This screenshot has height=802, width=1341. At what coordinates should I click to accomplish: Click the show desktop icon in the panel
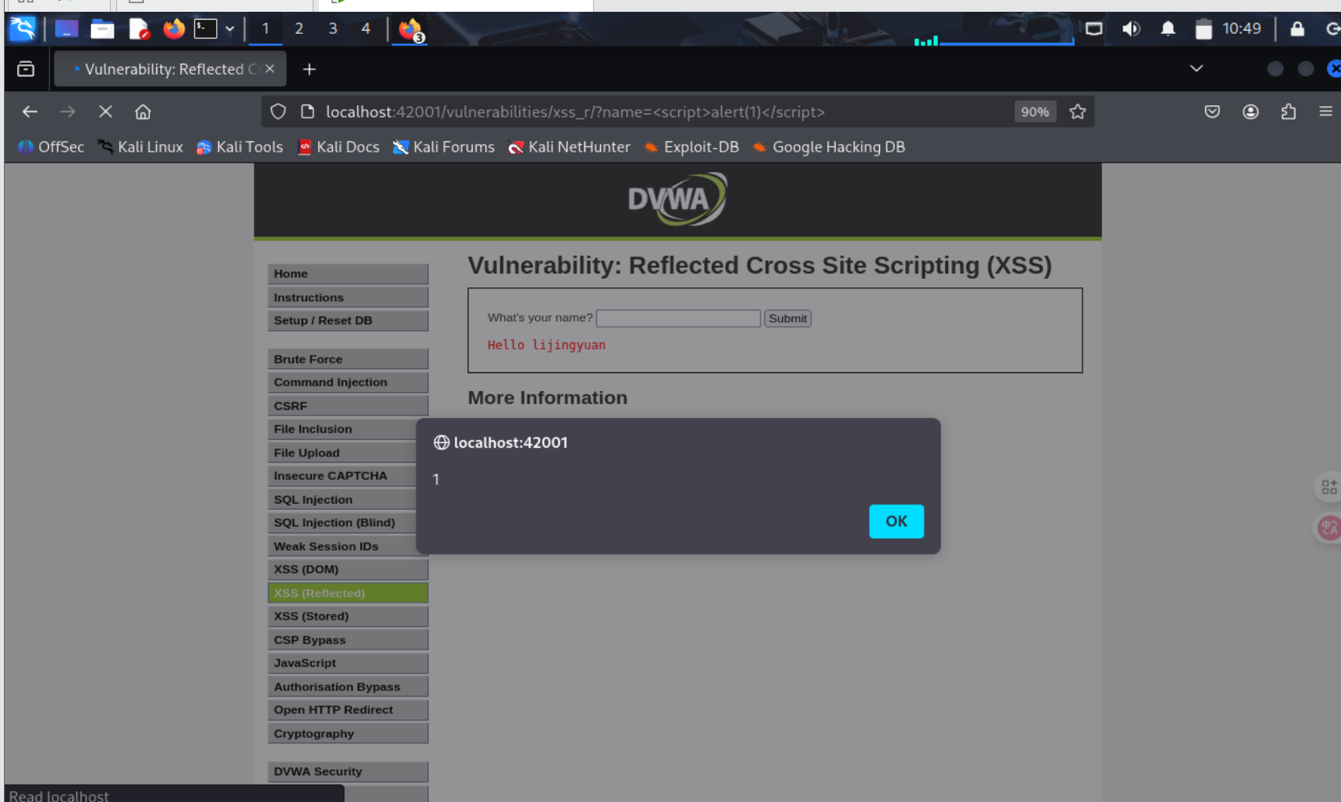66,30
